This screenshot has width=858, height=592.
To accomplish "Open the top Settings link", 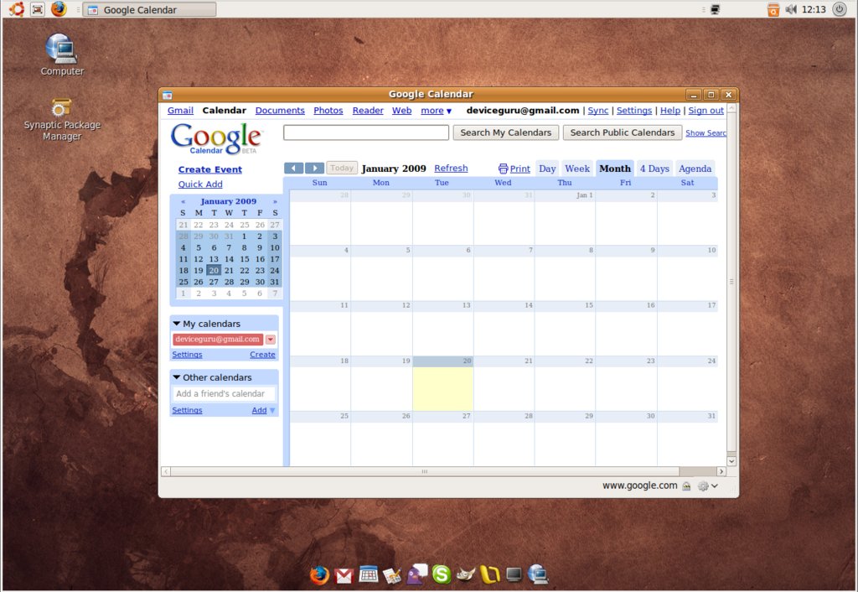I will (634, 111).
